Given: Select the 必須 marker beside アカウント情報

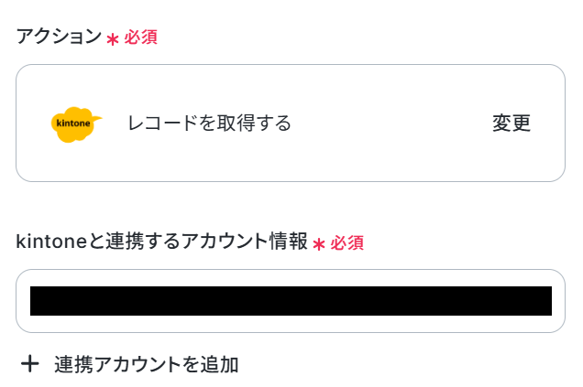Looking at the screenshot, I should [346, 243].
